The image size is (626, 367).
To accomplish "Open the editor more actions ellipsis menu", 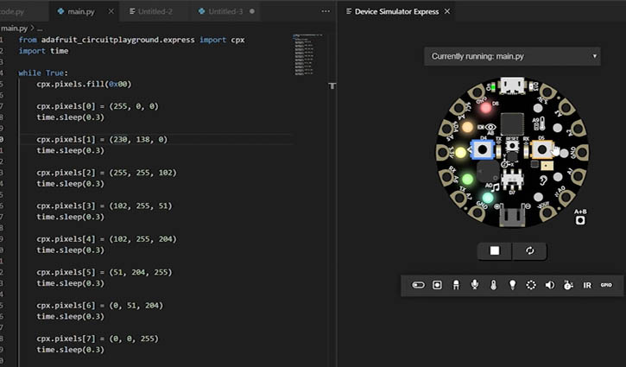I will point(326,11).
